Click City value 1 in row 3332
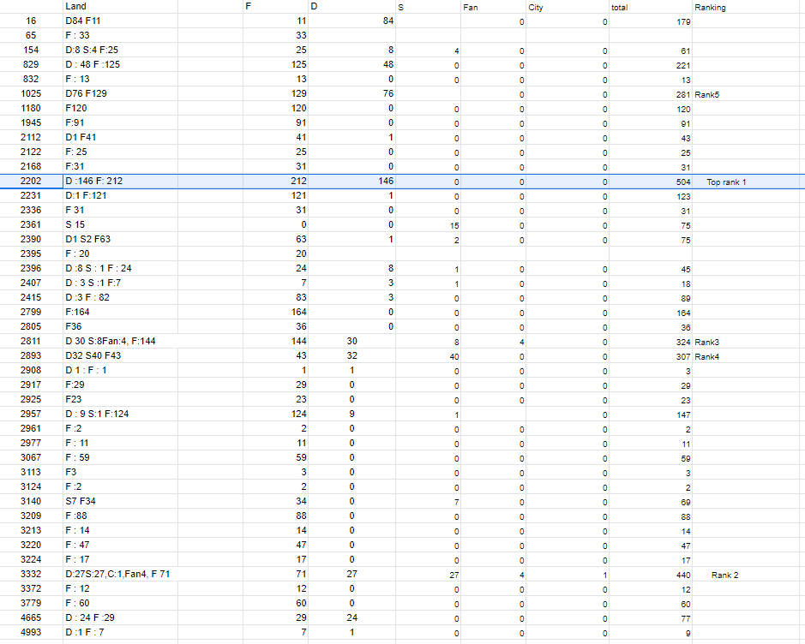 [568, 575]
